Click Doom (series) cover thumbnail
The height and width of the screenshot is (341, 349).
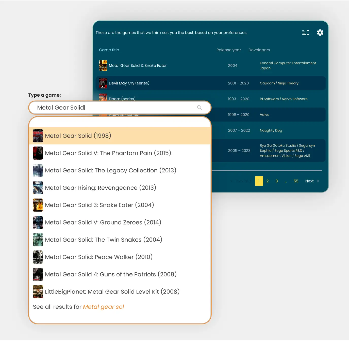103,97
